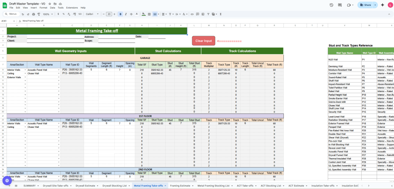Image resolution: width=394 pixels, height=189 pixels.
Task: Toggle bold formatting
Action: (x=121, y=14)
